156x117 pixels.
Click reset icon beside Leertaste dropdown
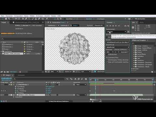click(128, 32)
